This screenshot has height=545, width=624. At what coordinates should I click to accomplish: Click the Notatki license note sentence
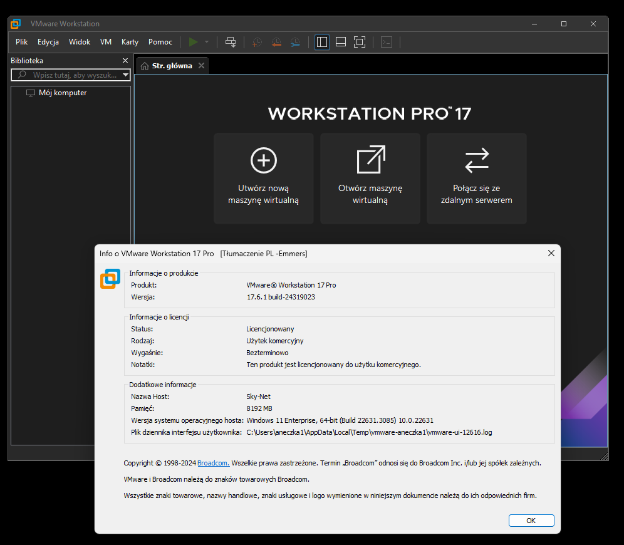point(333,365)
